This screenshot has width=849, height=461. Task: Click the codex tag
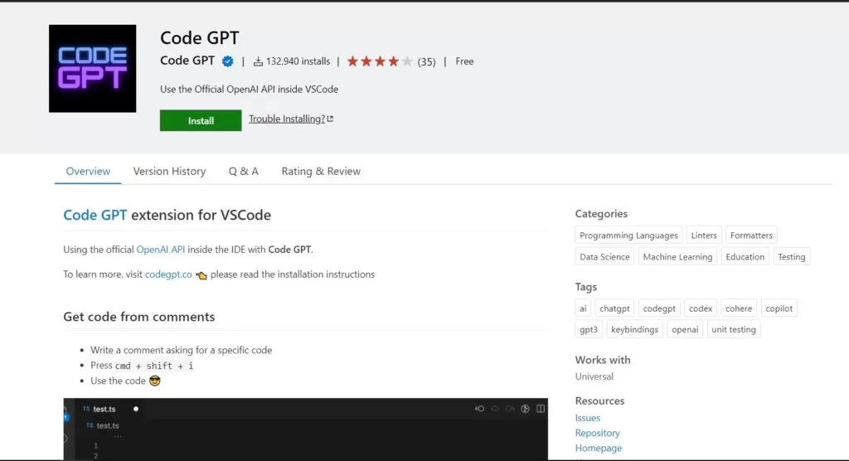pos(700,308)
